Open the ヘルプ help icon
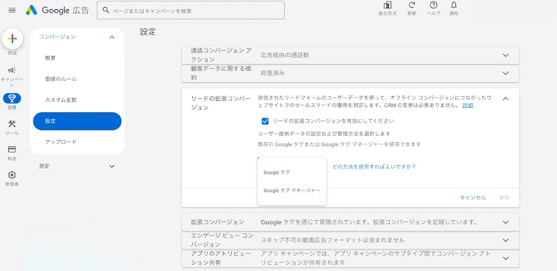 (433, 6)
